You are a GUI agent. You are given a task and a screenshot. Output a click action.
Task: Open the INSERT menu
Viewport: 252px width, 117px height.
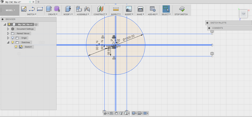[x=129, y=14]
